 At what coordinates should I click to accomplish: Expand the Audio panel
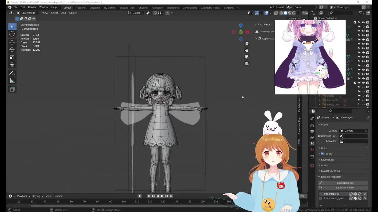coord(324,165)
